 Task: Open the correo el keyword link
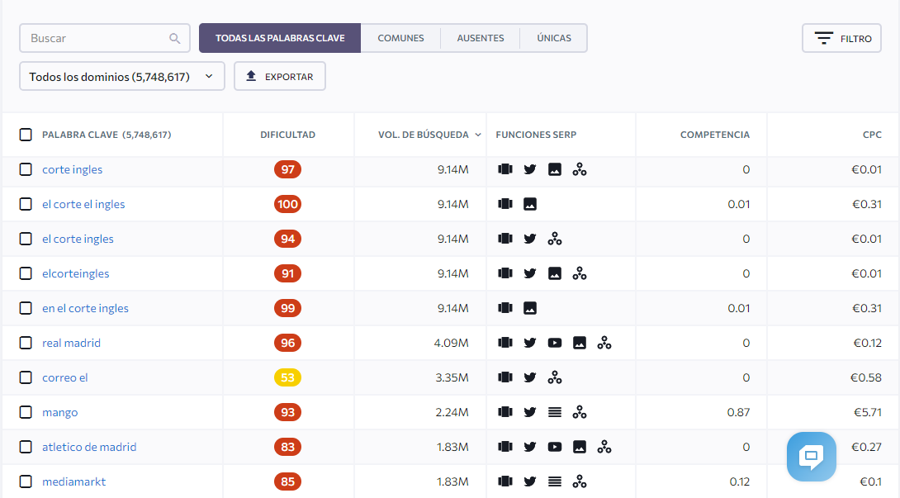coord(65,377)
